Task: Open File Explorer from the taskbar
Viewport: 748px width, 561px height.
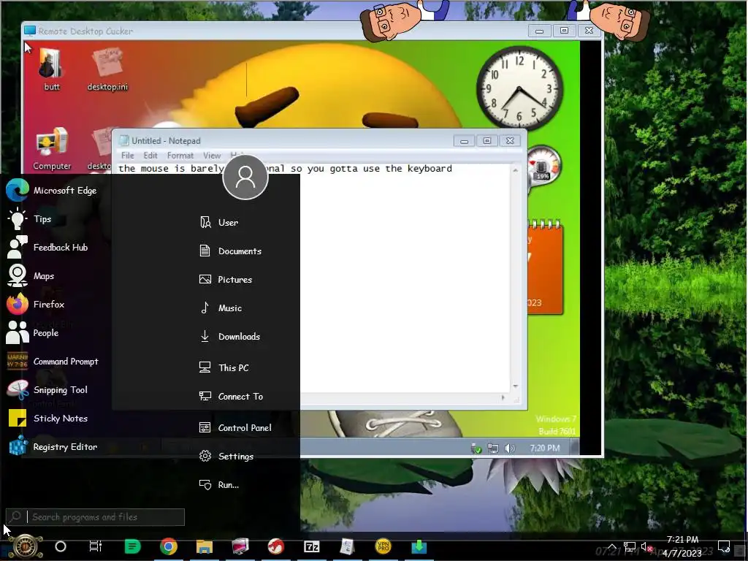Action: tap(205, 546)
